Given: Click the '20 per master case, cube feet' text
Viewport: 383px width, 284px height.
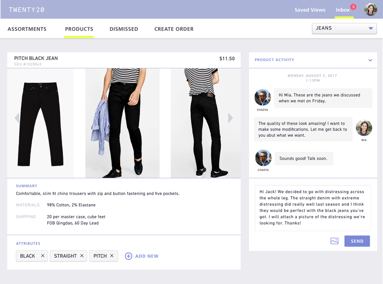Looking at the screenshot, I should [76, 217].
